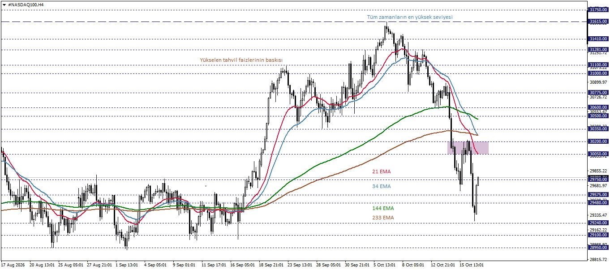Select the 'Yükselen tahvil faizlerinin baskısı' annotation

coord(241,60)
